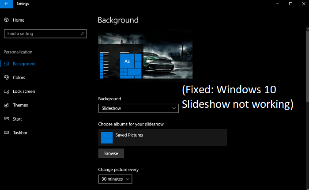Select Background in Personalization list
The width and height of the screenshot is (309, 190).
(24, 64)
